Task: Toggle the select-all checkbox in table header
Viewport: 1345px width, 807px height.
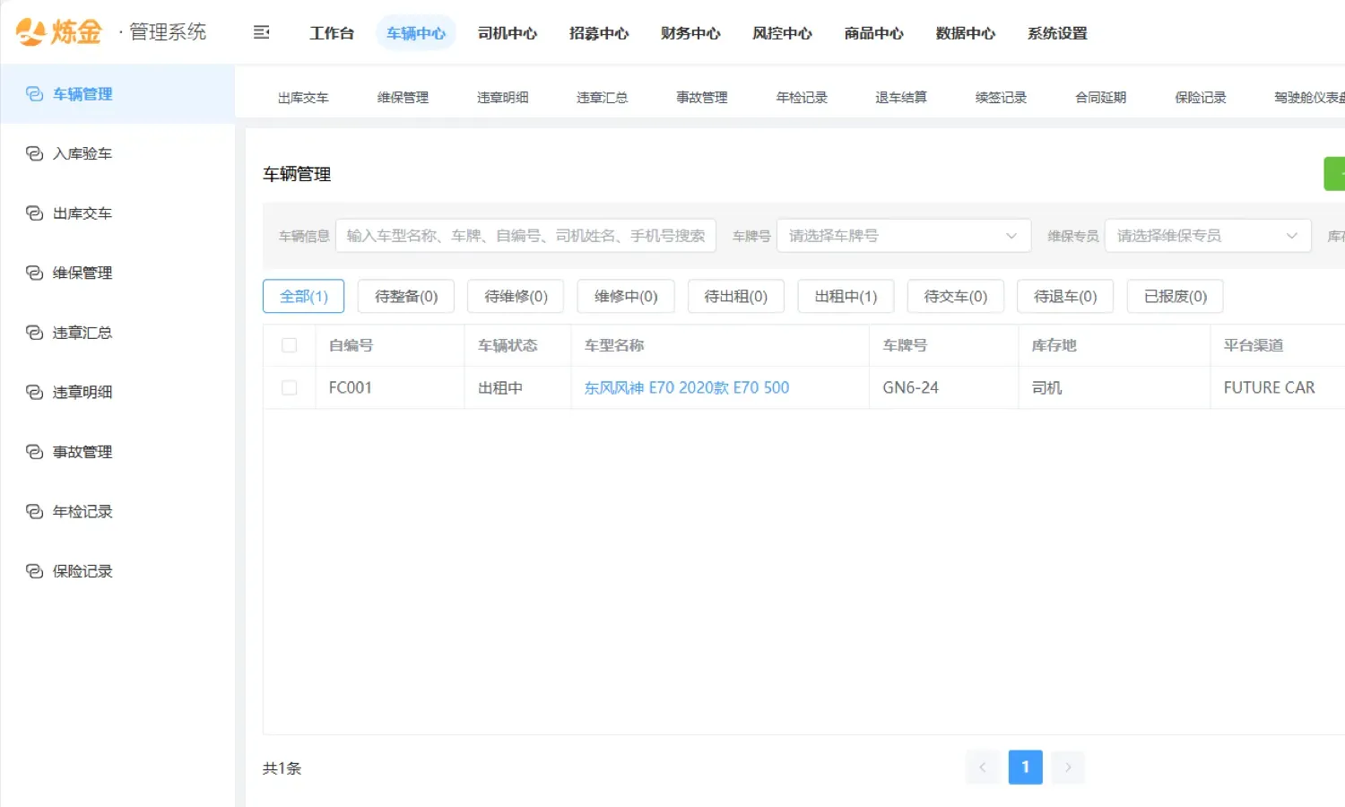Action: (x=289, y=345)
